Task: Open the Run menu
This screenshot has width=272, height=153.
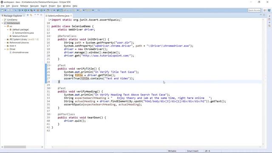Action: pos(59,6)
